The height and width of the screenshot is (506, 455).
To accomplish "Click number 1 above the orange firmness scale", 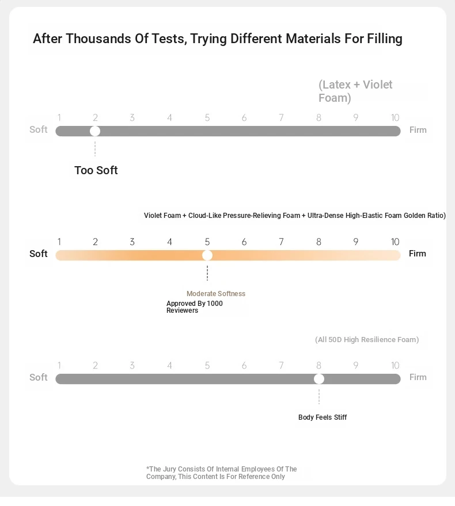I will 59,241.
